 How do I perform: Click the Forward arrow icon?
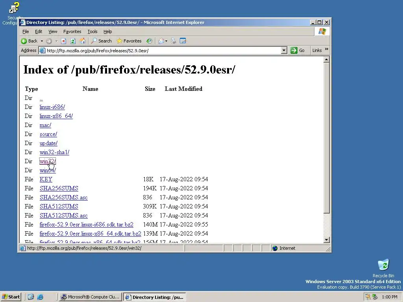[x=49, y=41]
